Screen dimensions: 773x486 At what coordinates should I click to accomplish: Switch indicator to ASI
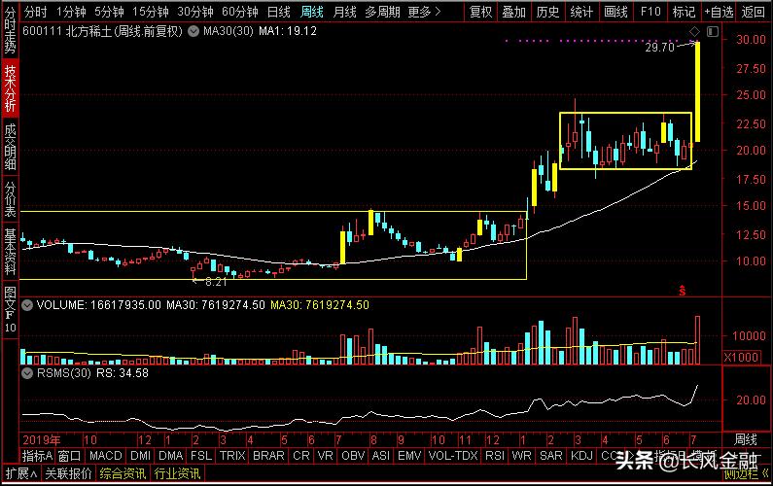click(381, 456)
